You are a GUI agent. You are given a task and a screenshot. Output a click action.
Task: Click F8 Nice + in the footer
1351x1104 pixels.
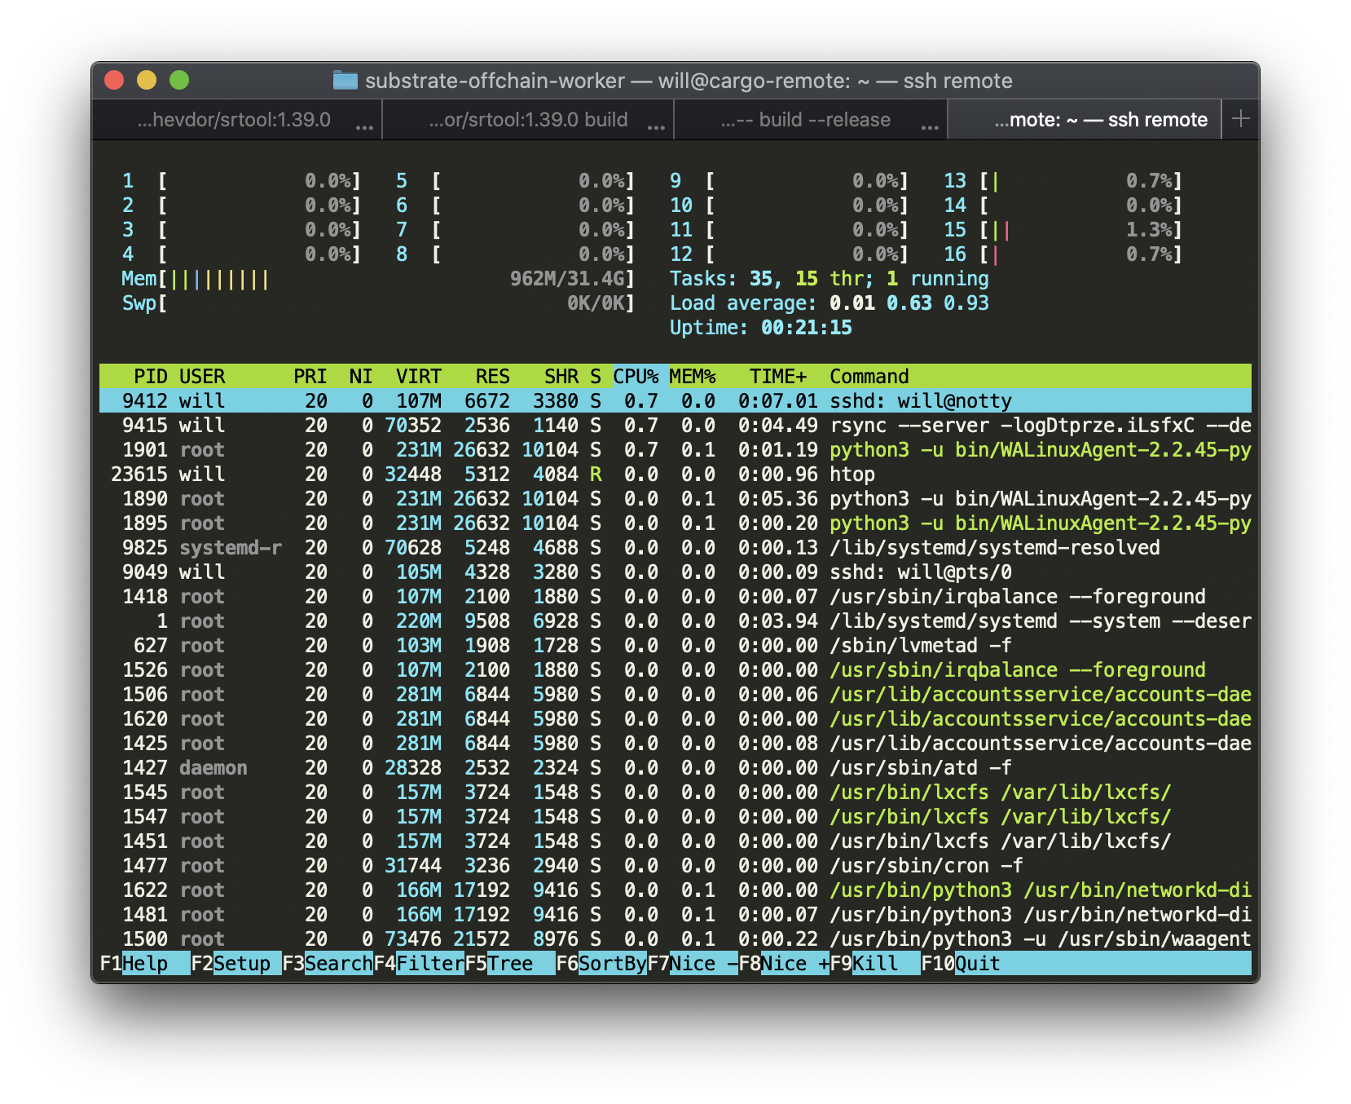point(783,963)
